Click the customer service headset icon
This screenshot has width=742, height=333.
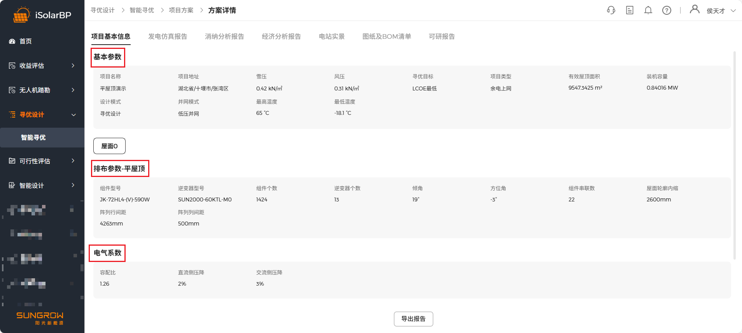pyautogui.click(x=611, y=10)
